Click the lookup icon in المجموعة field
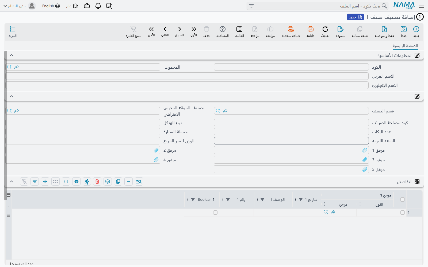 [9, 67]
